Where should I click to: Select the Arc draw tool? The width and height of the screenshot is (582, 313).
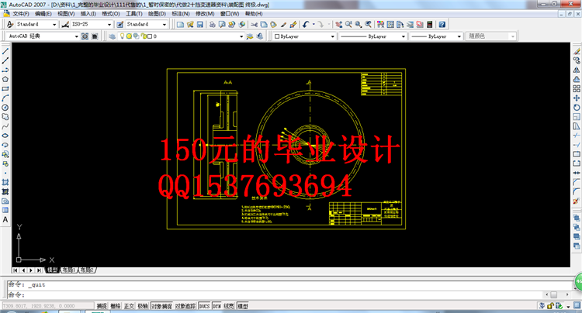point(5,98)
